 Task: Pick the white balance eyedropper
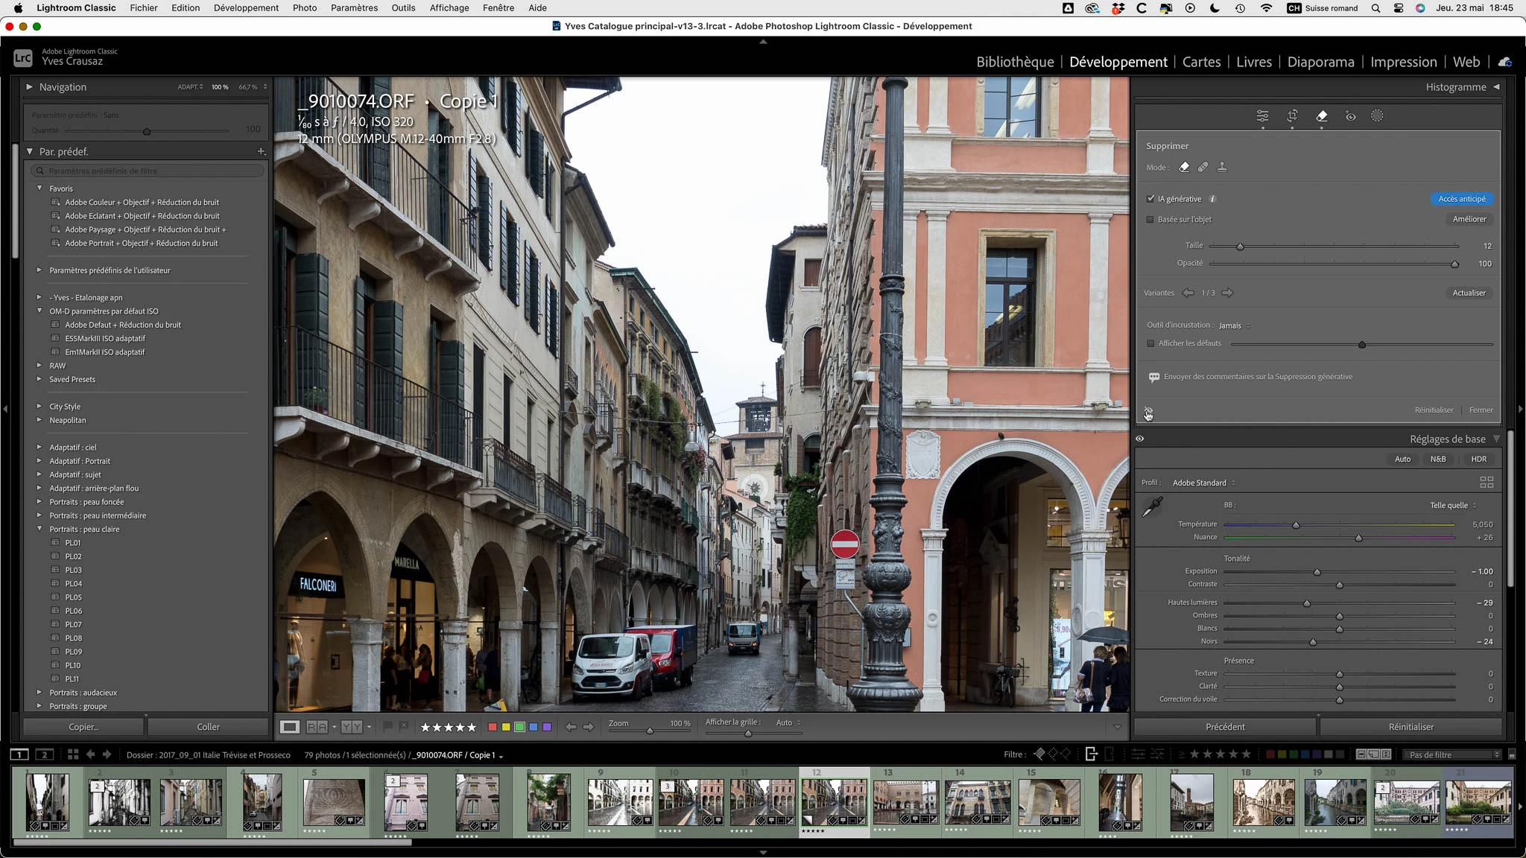click(x=1152, y=508)
